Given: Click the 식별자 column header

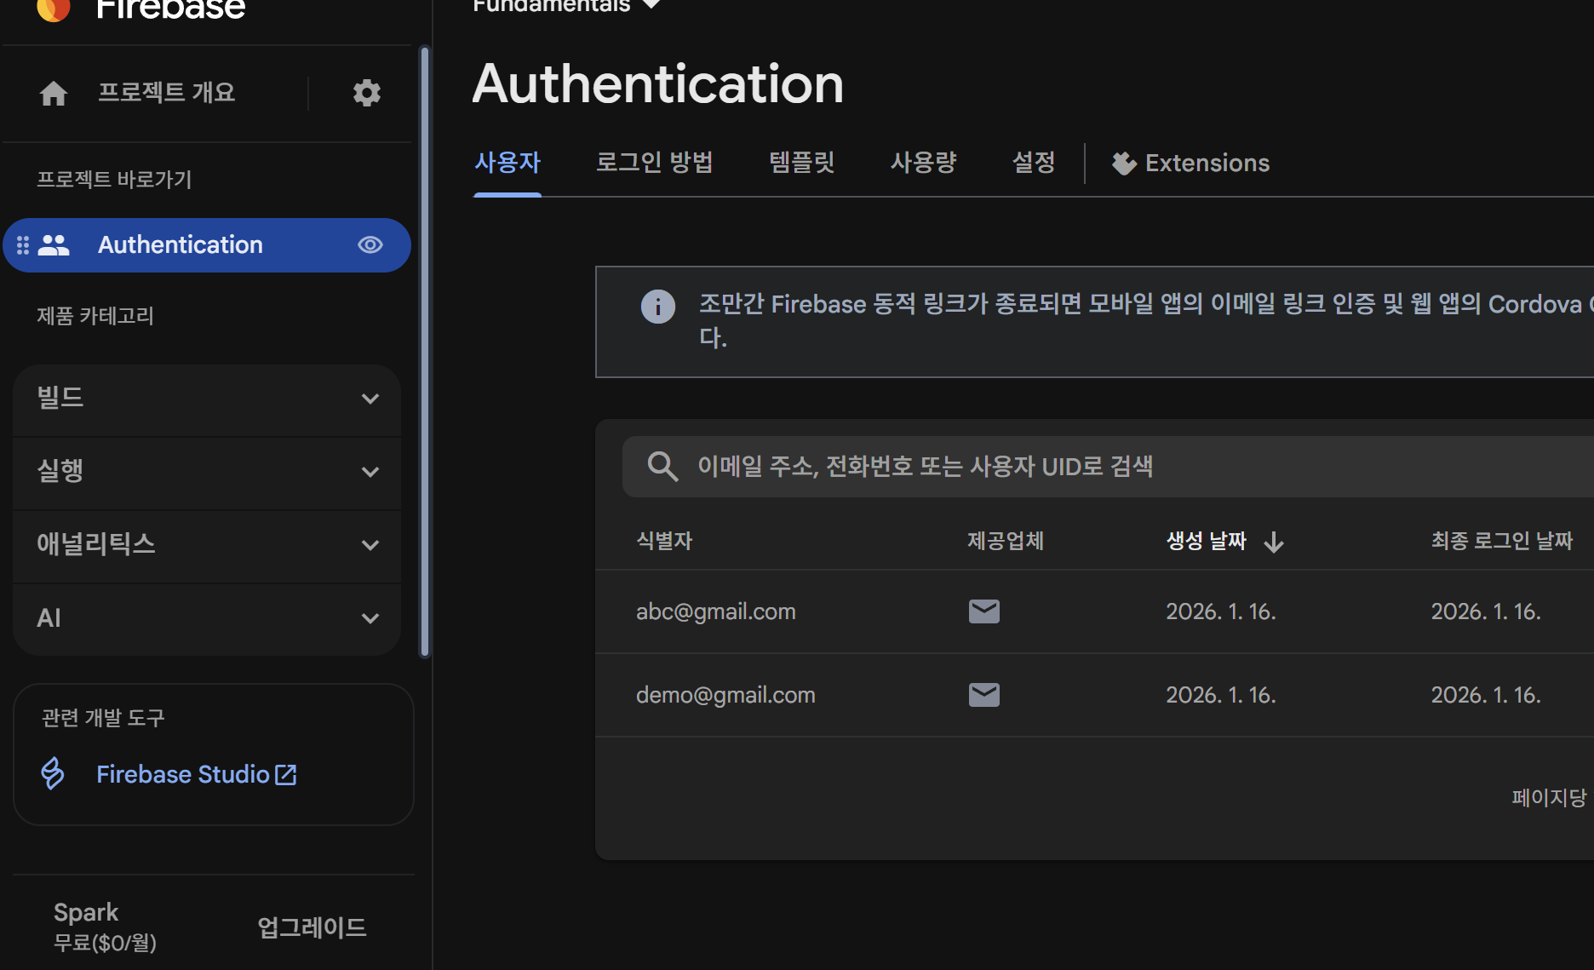Looking at the screenshot, I should point(664,541).
